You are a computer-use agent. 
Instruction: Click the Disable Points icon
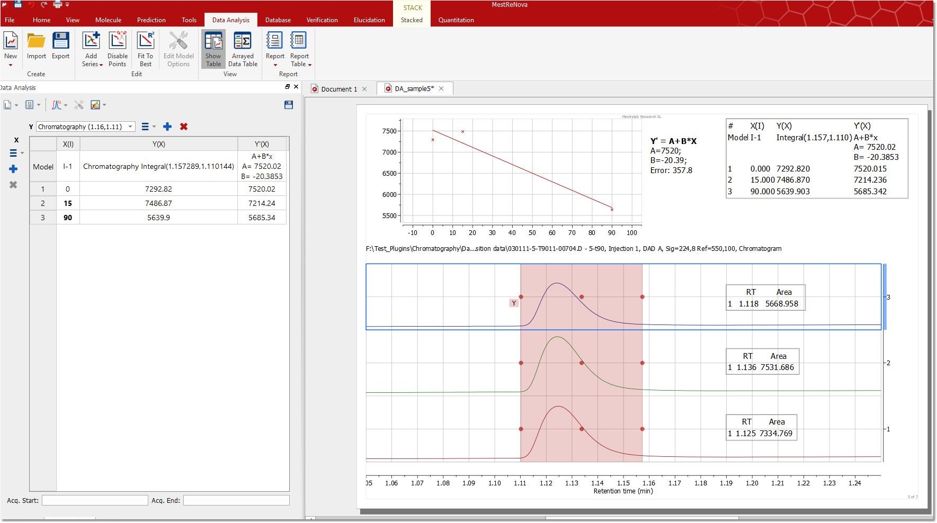[118, 41]
